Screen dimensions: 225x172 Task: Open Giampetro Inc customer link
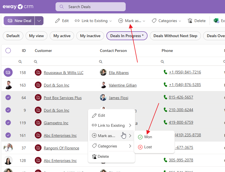[x=56, y=123]
